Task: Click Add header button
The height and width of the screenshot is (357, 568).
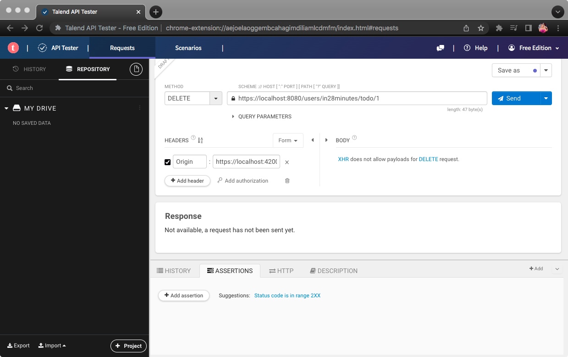Action: 187,181
